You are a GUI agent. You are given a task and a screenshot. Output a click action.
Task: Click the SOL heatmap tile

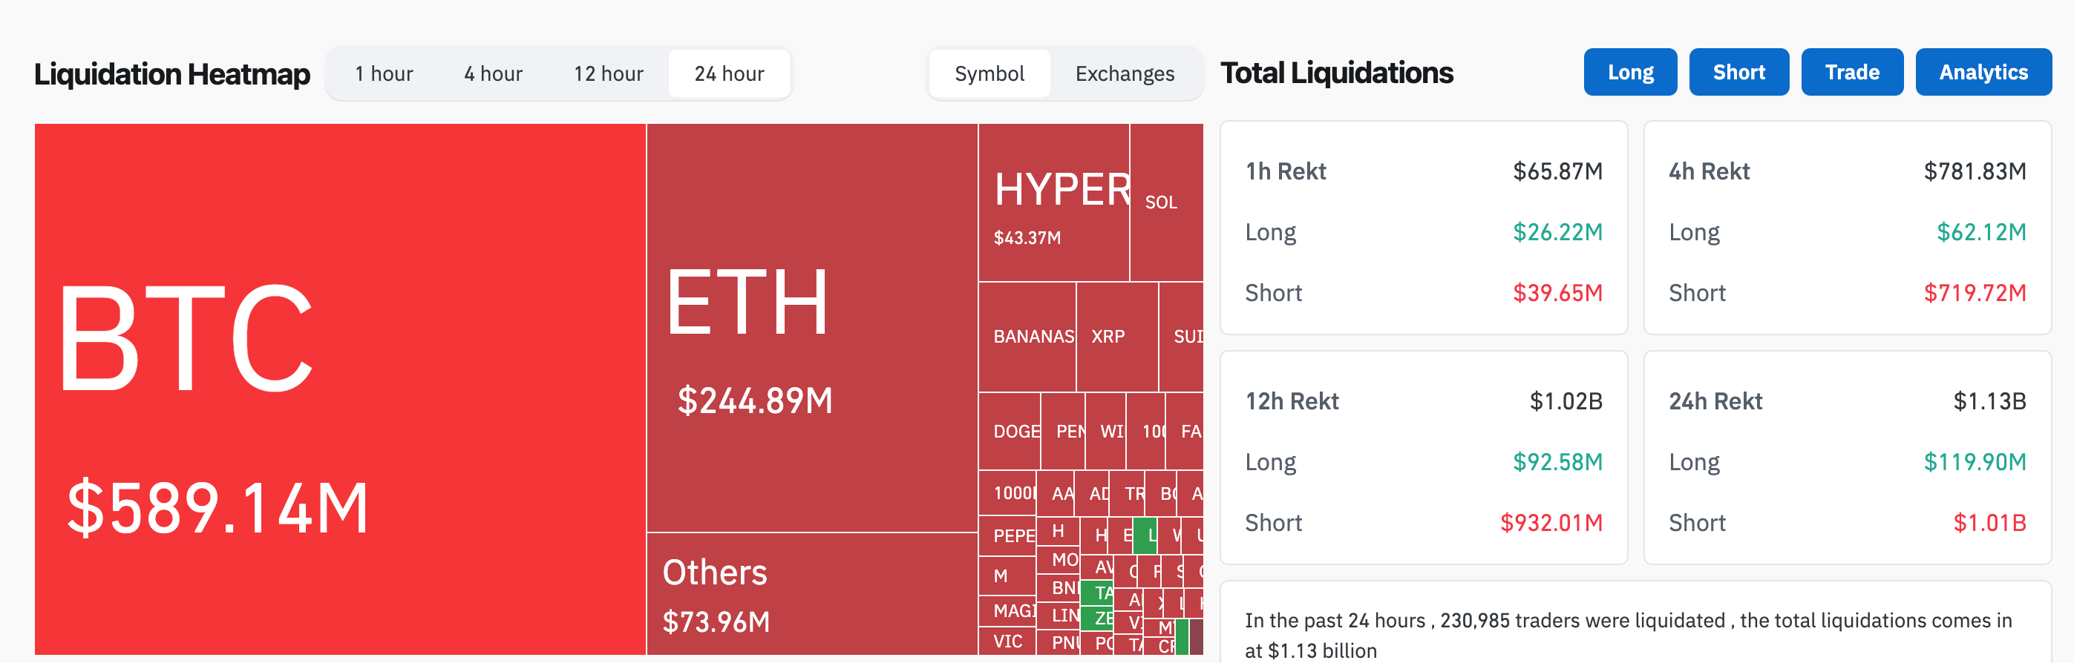[x=1165, y=202]
